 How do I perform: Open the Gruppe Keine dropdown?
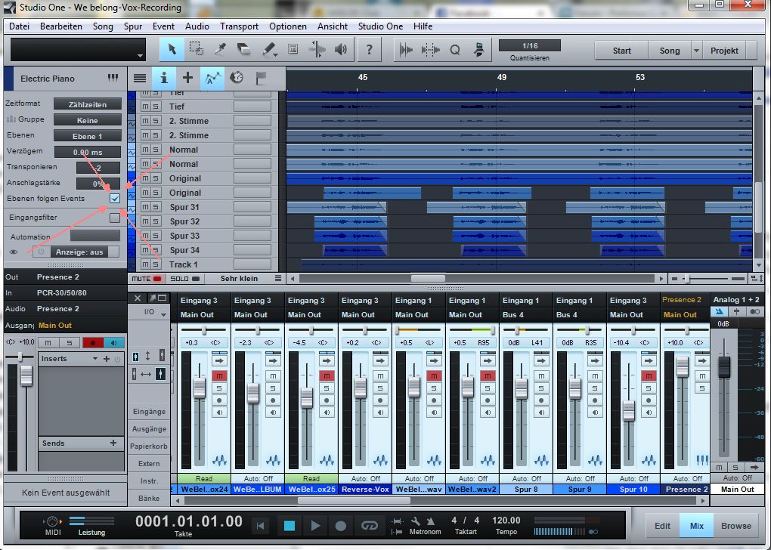(x=88, y=120)
